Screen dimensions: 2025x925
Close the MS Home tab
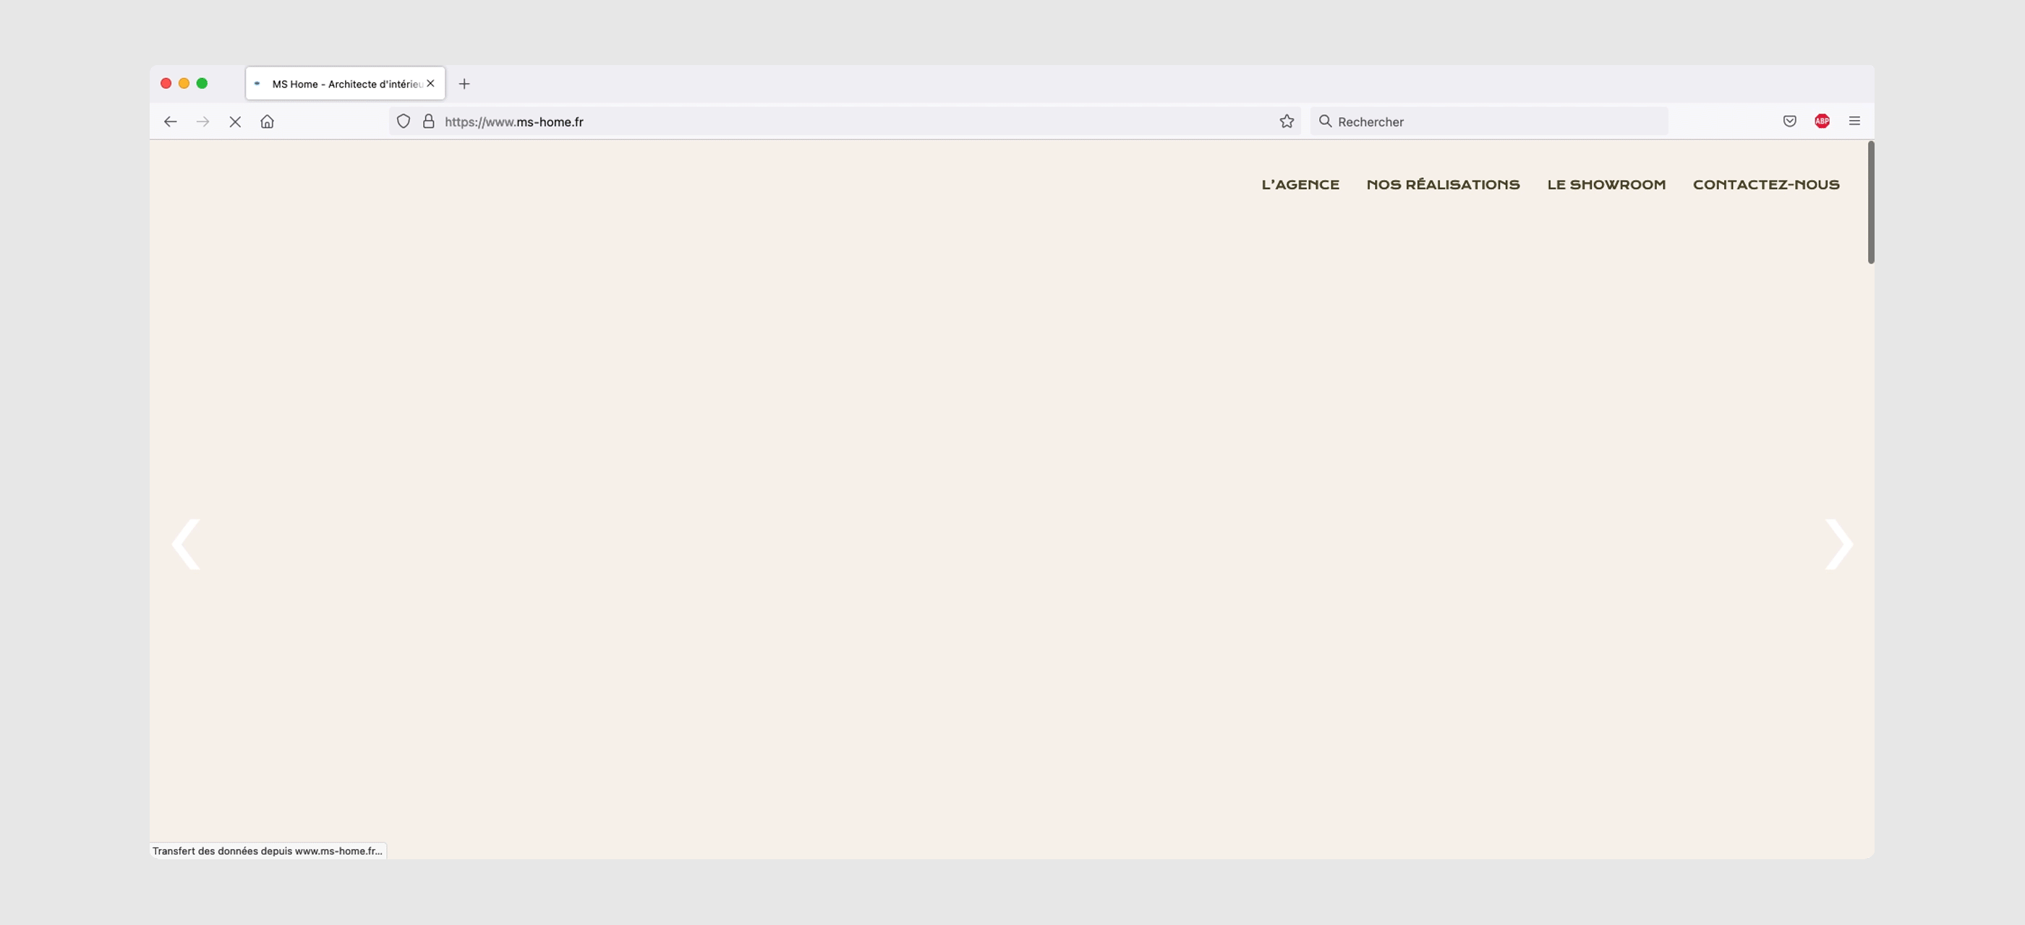coord(431,83)
